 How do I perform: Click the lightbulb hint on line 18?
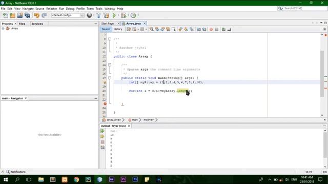click(x=105, y=82)
